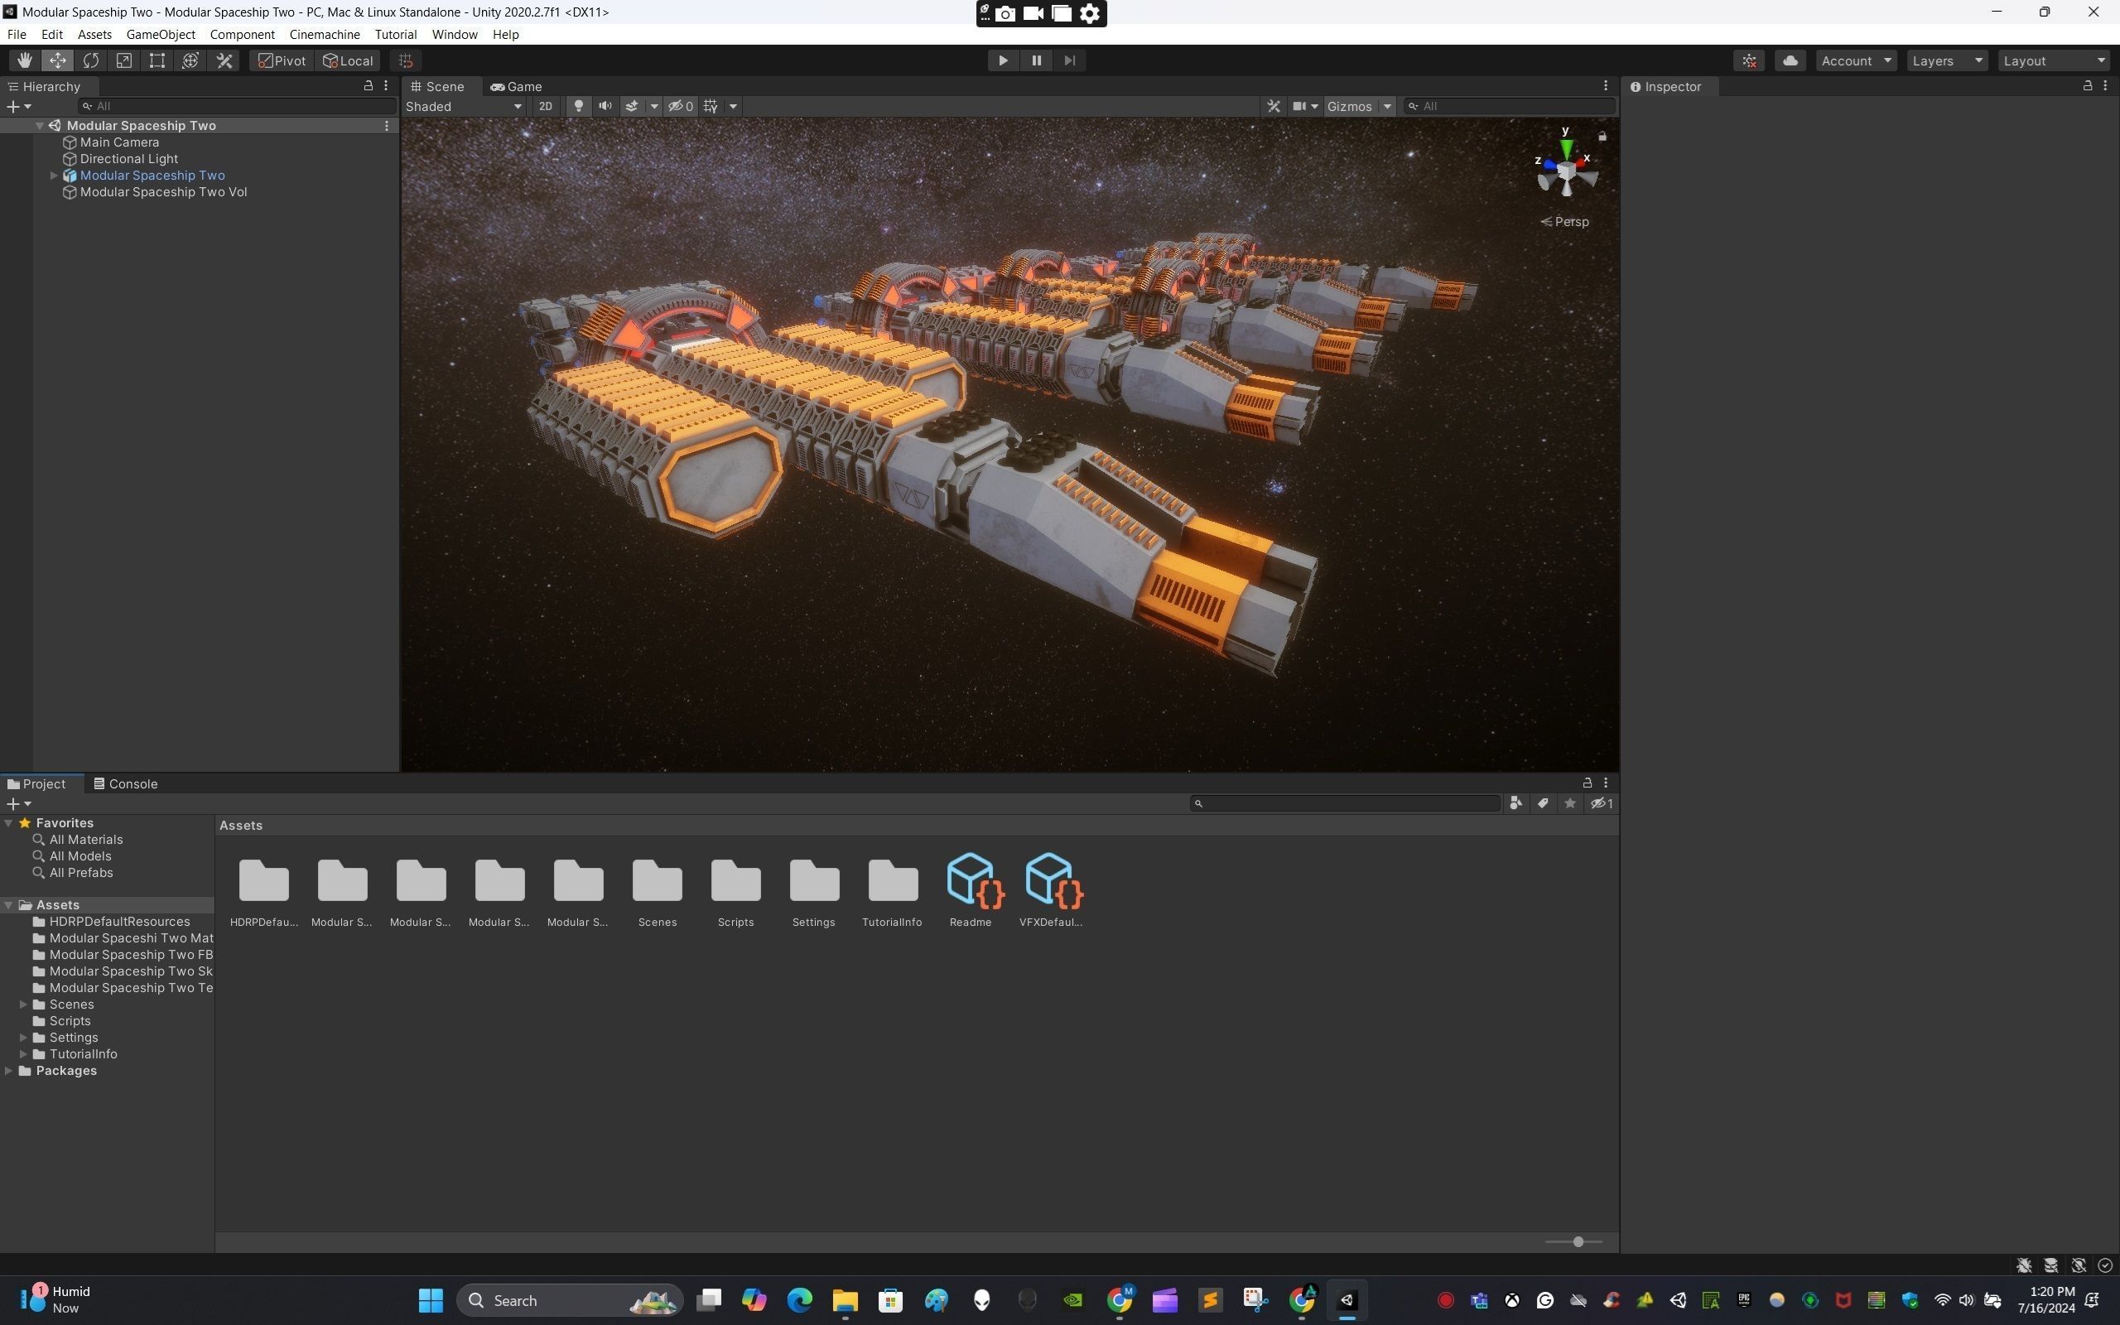Select Modular Spaceship Two Vol object
2120x1325 pixels.
coord(163,192)
